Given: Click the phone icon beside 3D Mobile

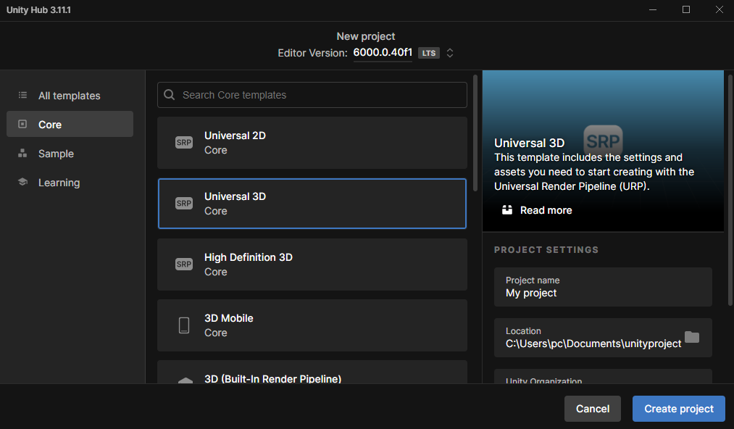Looking at the screenshot, I should pos(184,325).
